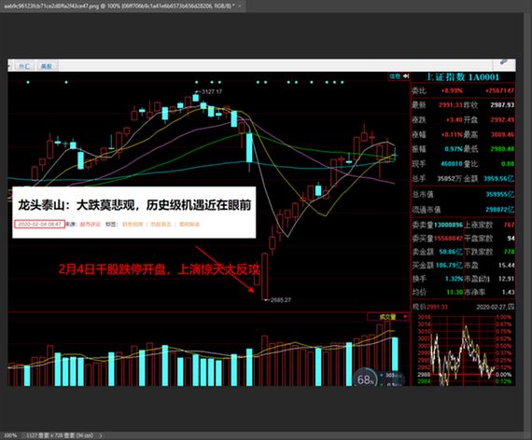Click the wrench settings icon
The width and height of the screenshot is (532, 440).
(504, 62)
